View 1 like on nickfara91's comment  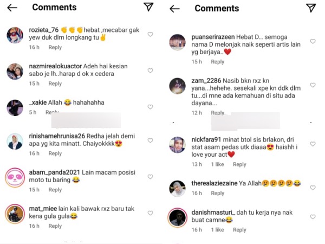pos(217,164)
